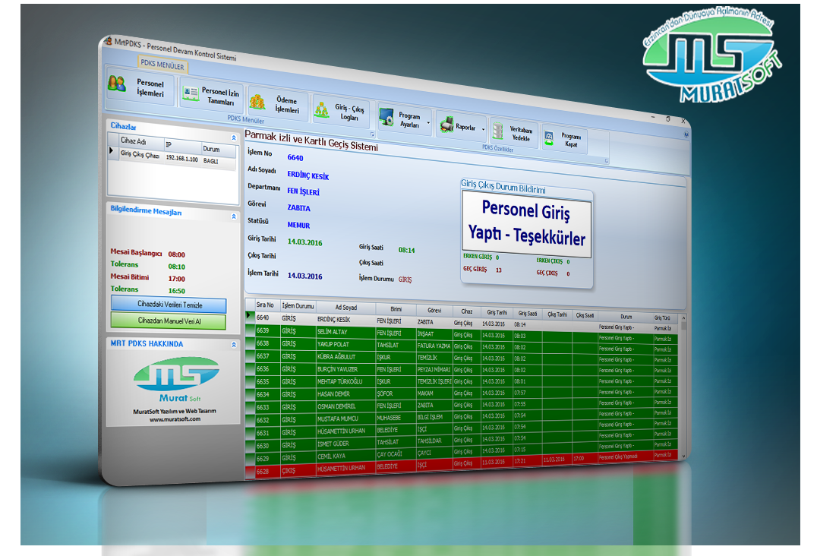This screenshot has height=556, width=817.
Task: Click MrtPDKS title bar app icon
Action: click(x=108, y=41)
